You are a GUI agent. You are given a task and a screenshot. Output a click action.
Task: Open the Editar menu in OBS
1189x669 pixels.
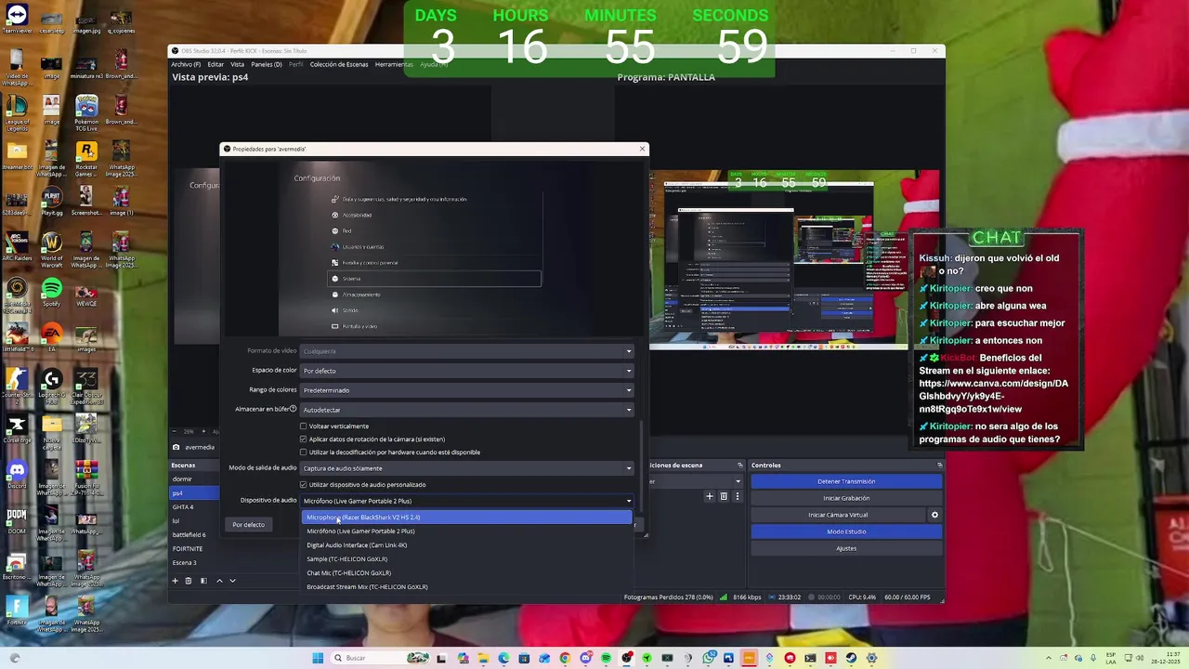click(x=216, y=64)
